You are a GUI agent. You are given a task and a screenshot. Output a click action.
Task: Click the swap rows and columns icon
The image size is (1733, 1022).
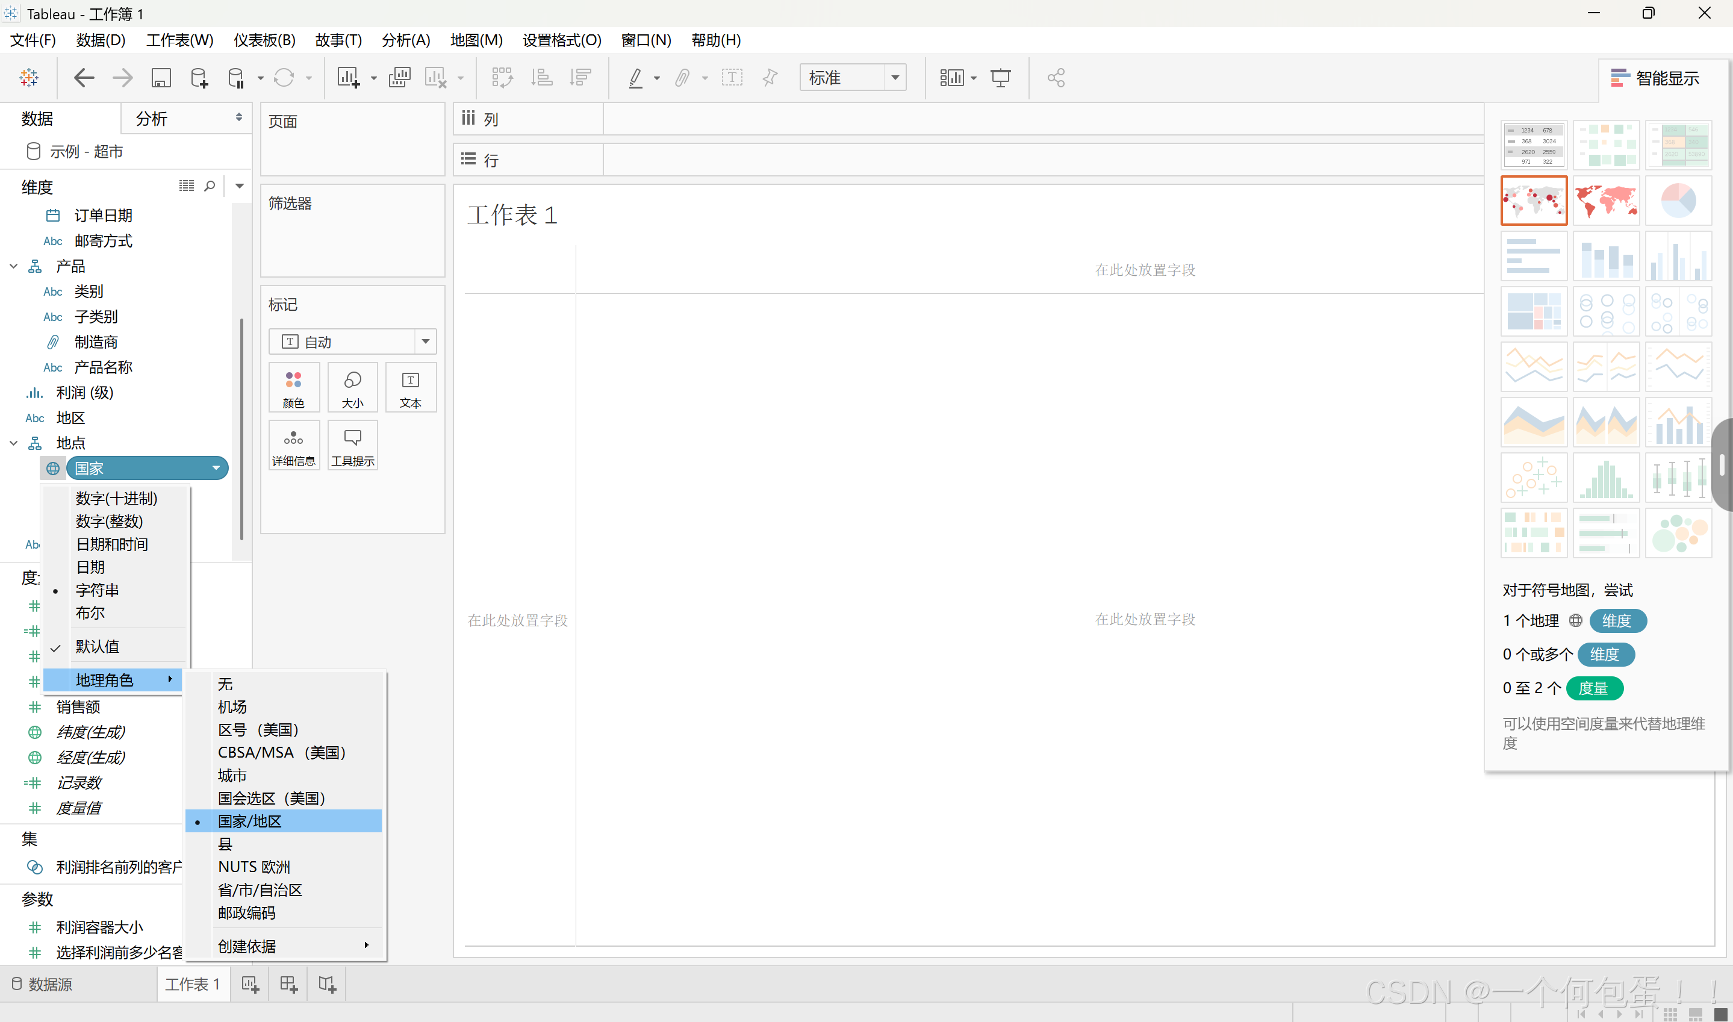point(502,78)
